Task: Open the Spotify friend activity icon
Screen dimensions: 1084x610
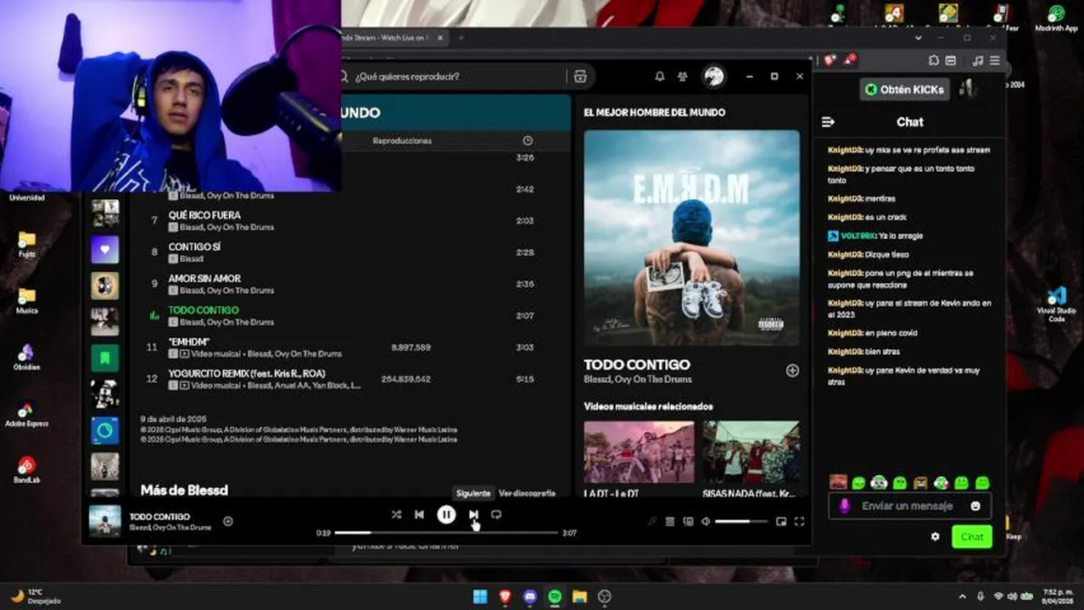Action: (683, 76)
